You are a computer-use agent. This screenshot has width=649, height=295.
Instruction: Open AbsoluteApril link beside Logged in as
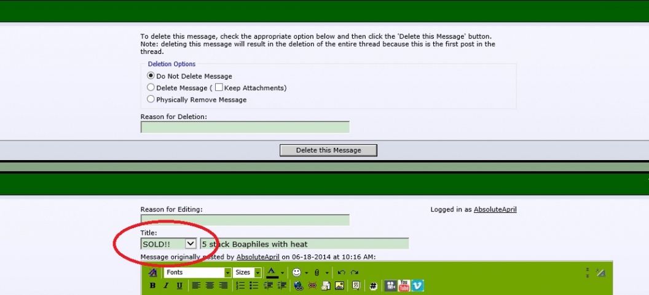point(495,210)
